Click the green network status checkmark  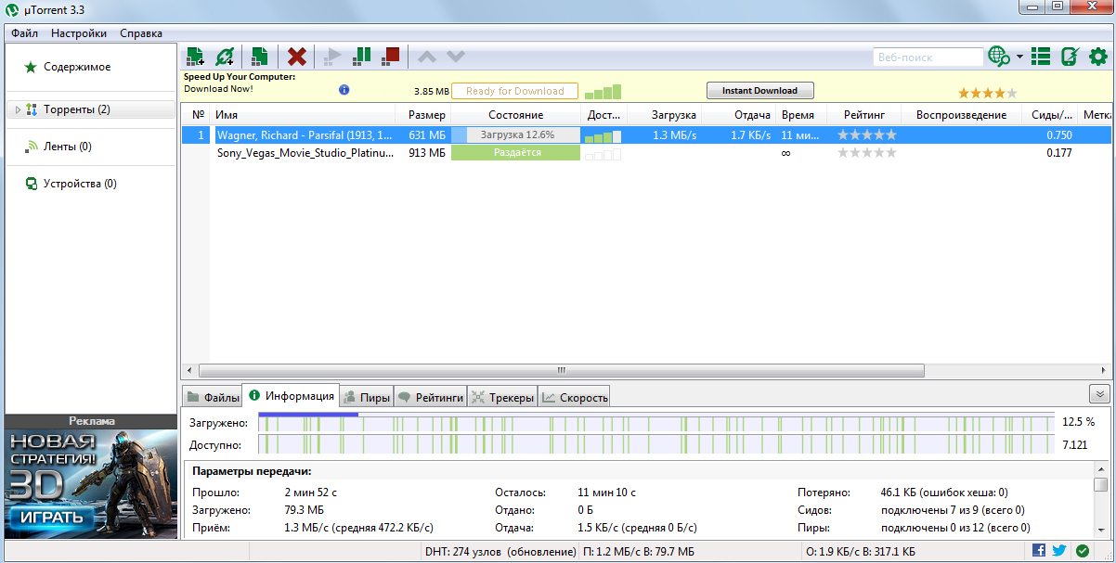(x=1083, y=551)
